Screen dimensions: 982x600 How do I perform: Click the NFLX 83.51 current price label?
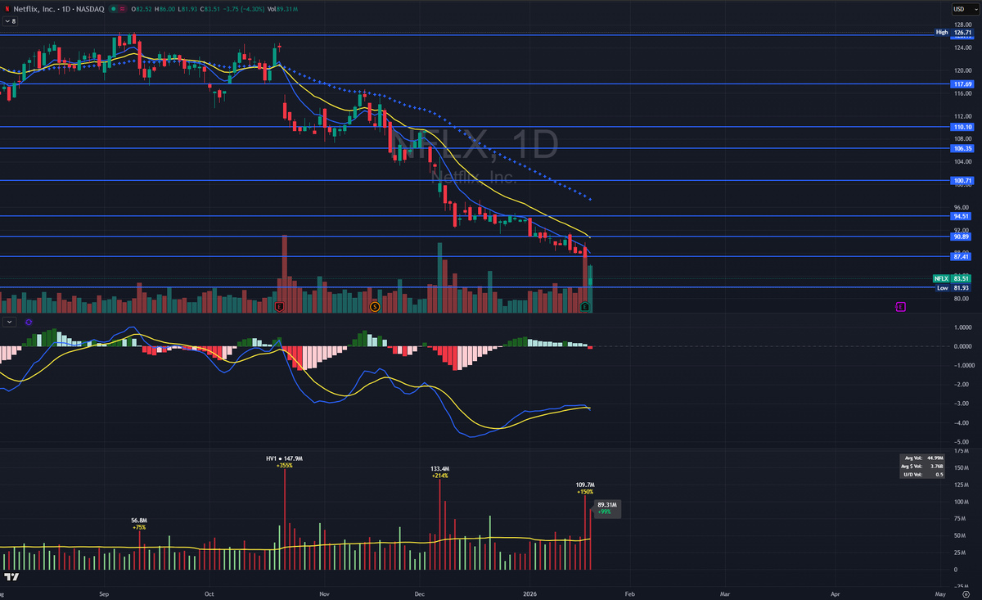coord(953,278)
